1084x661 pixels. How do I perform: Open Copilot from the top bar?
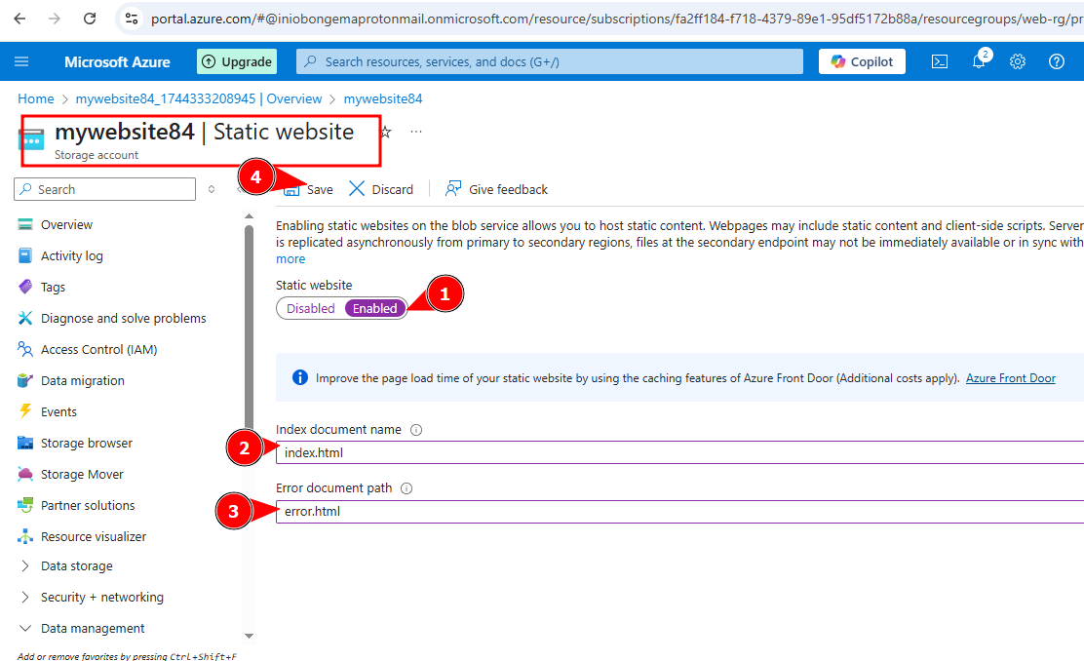coord(862,61)
